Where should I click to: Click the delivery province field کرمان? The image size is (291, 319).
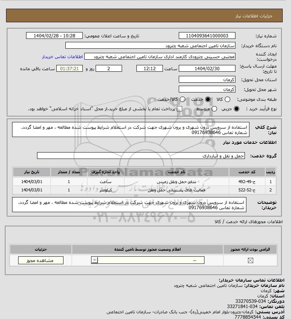207,79
